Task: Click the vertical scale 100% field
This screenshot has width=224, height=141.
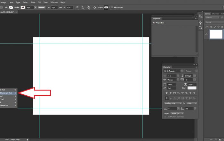Action: pos(171,85)
